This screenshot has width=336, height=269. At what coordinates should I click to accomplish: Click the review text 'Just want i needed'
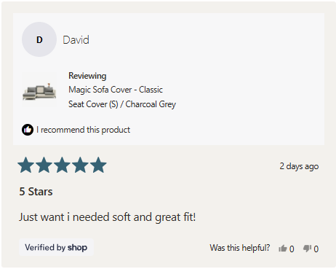pos(65,217)
